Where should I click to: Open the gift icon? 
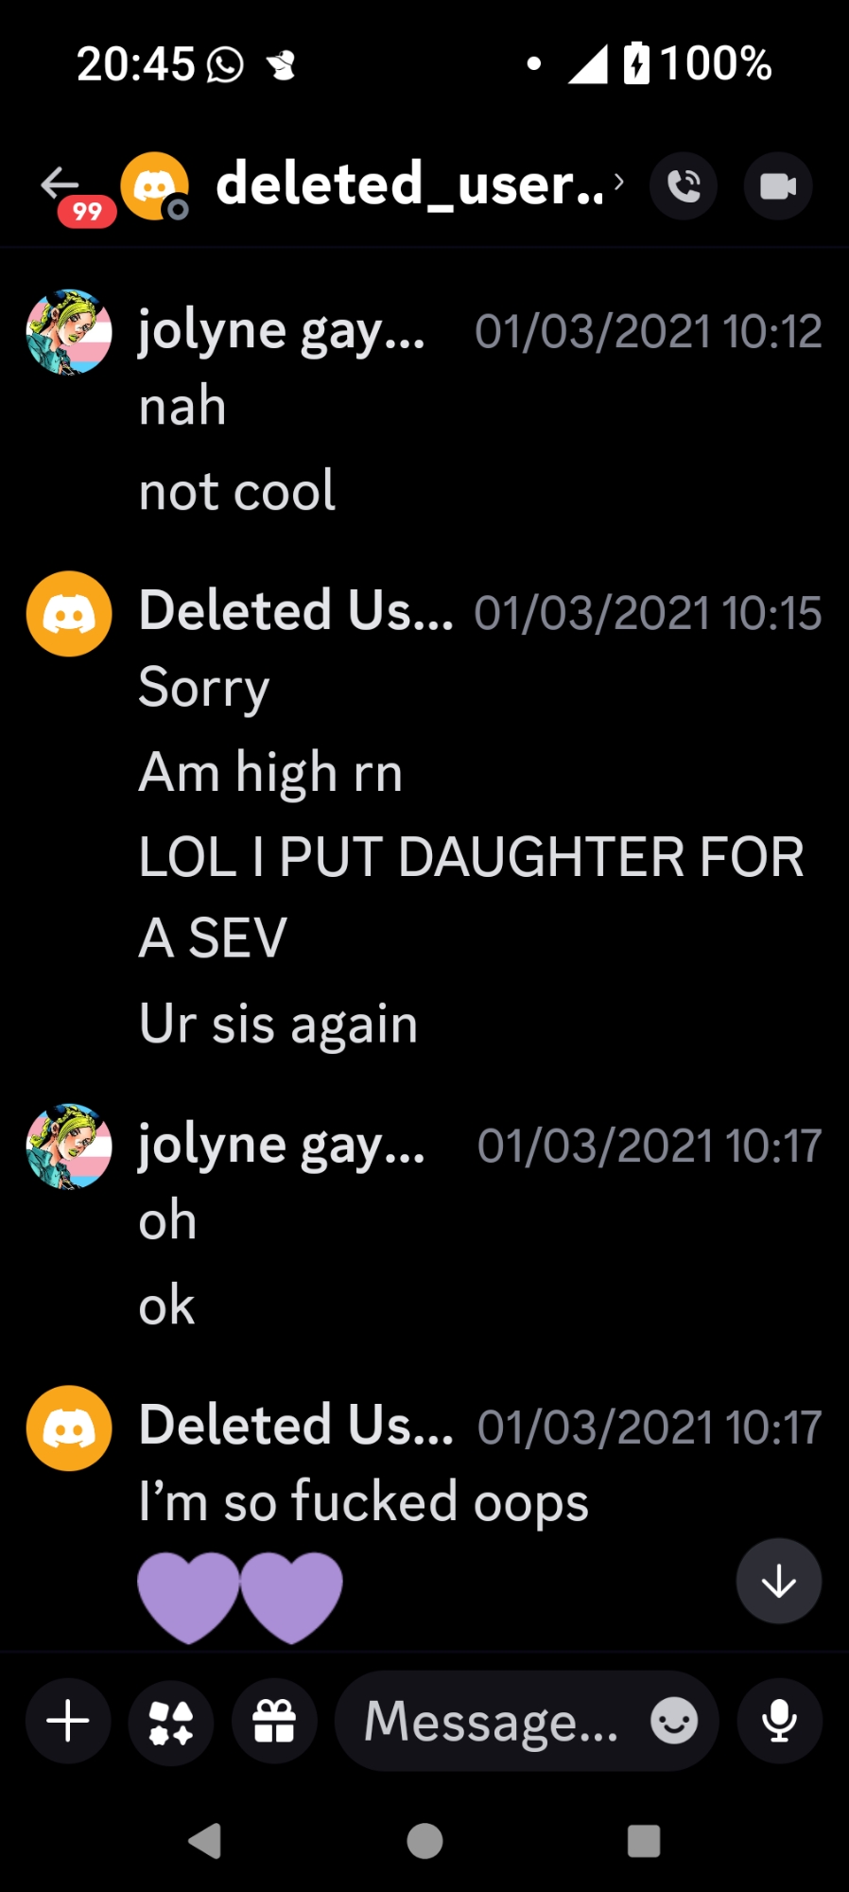coord(274,1721)
